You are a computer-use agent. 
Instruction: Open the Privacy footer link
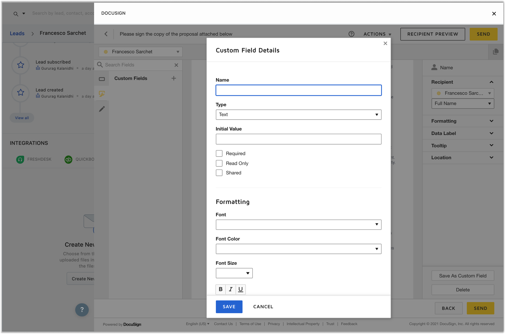tap(274, 324)
